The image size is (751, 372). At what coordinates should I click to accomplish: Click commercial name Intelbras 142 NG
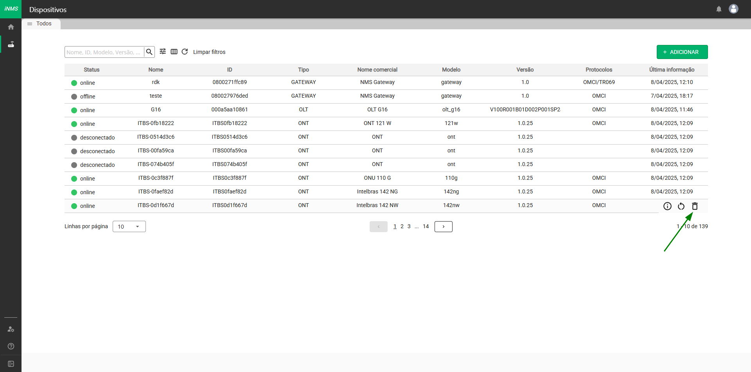(x=377, y=191)
